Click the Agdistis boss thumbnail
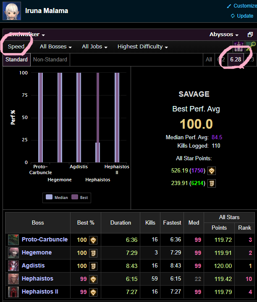 pyautogui.click(x=13, y=266)
